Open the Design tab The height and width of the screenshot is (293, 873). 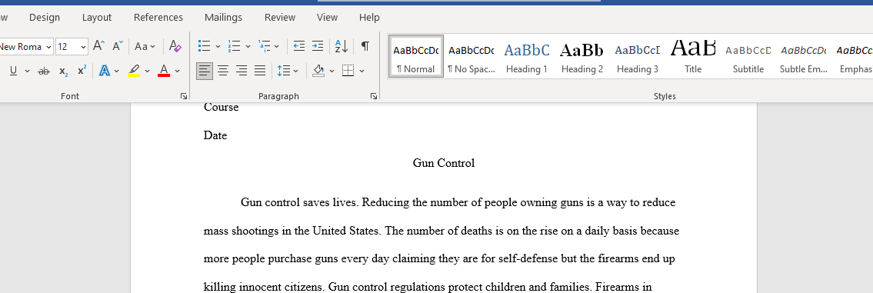pyautogui.click(x=45, y=17)
